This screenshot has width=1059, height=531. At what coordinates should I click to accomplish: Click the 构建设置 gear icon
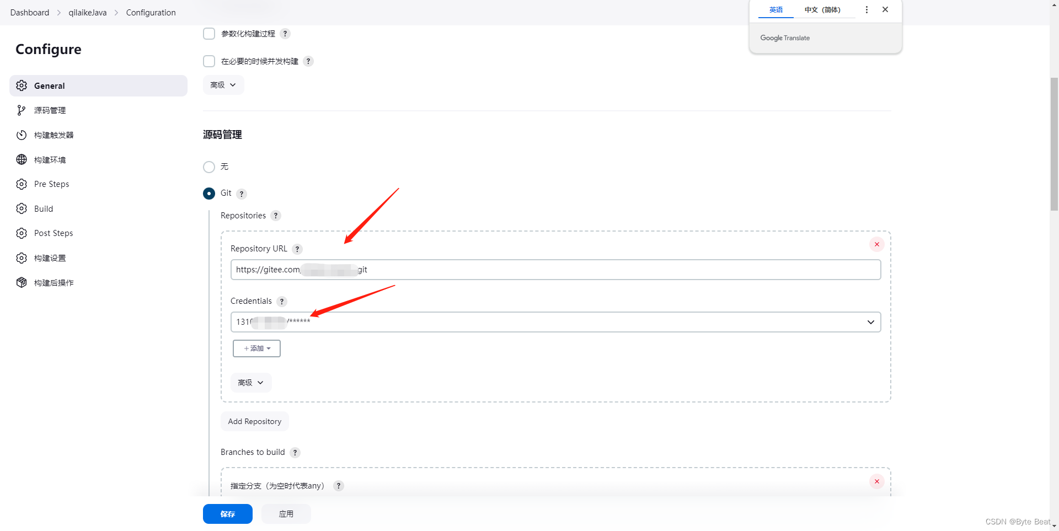click(22, 258)
